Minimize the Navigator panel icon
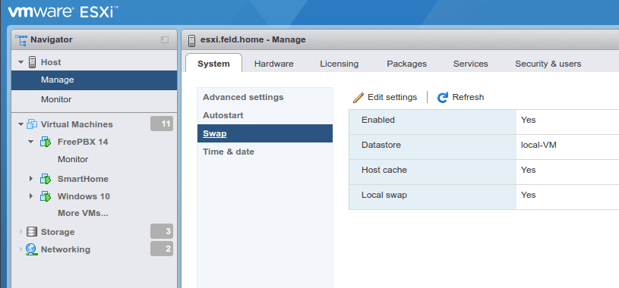Screen dimensions: 619x288 [x=165, y=40]
